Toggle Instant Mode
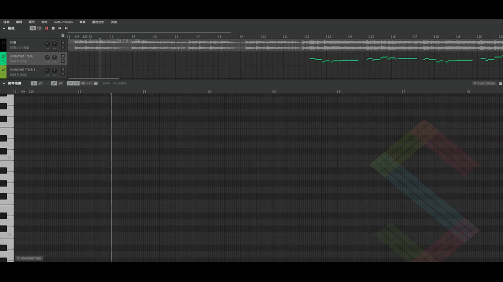 [x=484, y=83]
